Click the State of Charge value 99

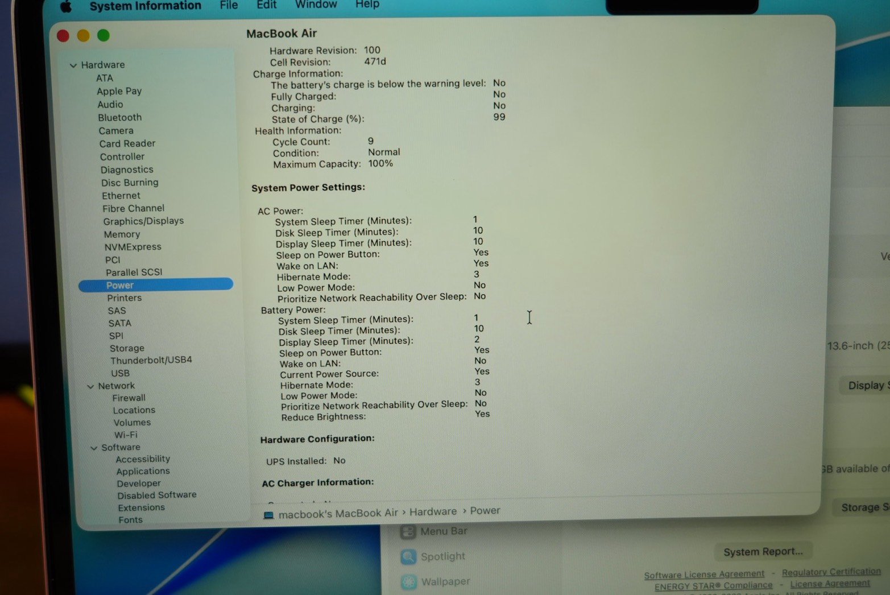[x=499, y=117]
